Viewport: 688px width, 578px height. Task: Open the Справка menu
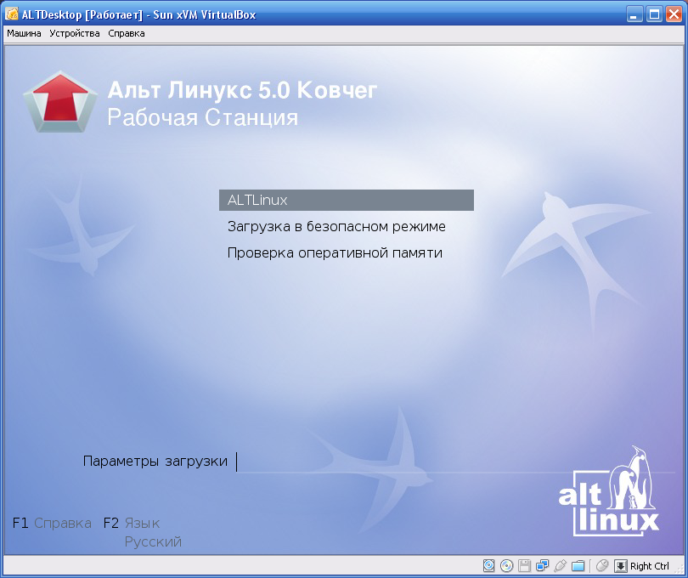pyautogui.click(x=127, y=33)
